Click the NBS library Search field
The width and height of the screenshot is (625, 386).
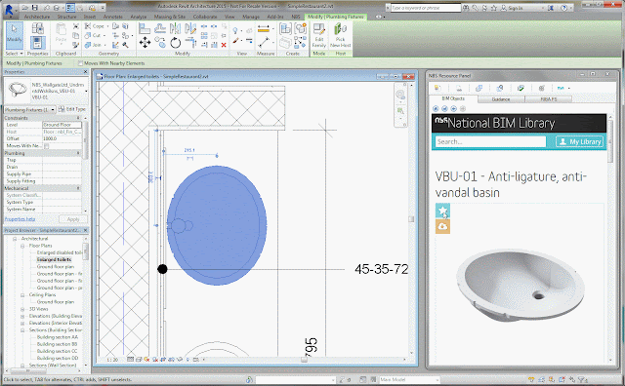click(490, 141)
